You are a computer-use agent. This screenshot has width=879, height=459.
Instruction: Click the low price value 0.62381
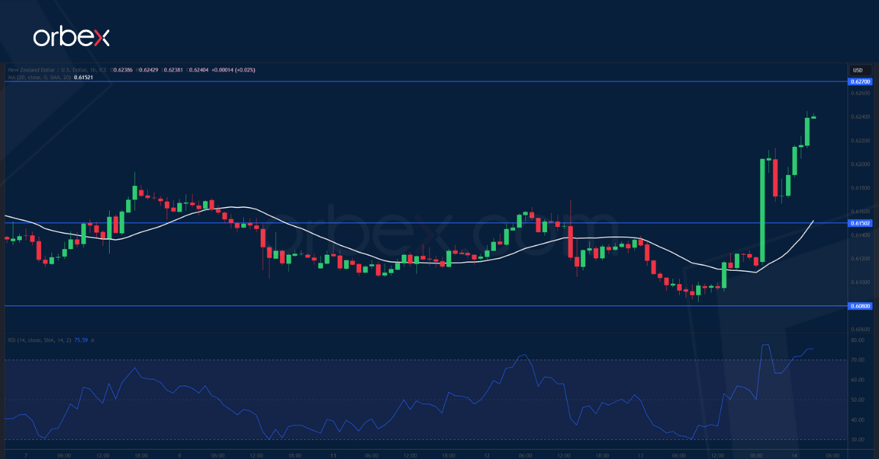coord(174,70)
